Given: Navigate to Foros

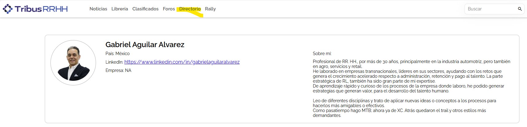Looking at the screenshot, I should click(169, 9).
